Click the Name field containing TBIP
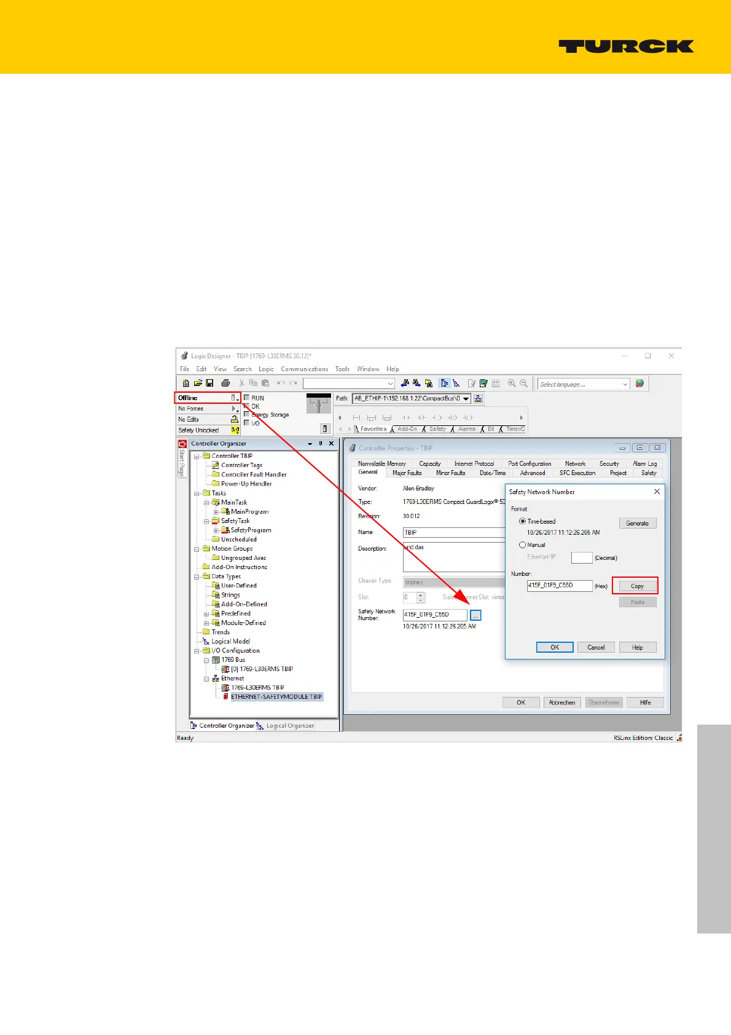731x1035 pixels. click(x=454, y=532)
